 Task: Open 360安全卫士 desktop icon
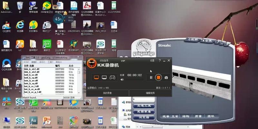(47, 7)
